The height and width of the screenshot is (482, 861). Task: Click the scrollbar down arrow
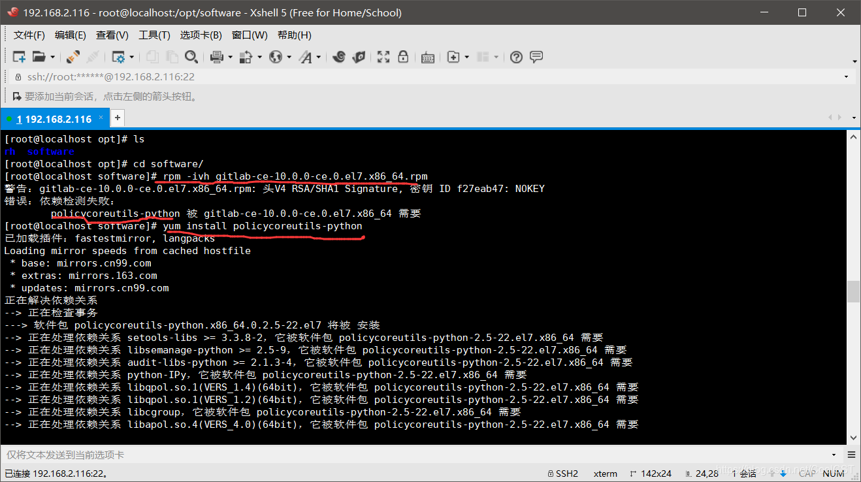click(x=853, y=438)
